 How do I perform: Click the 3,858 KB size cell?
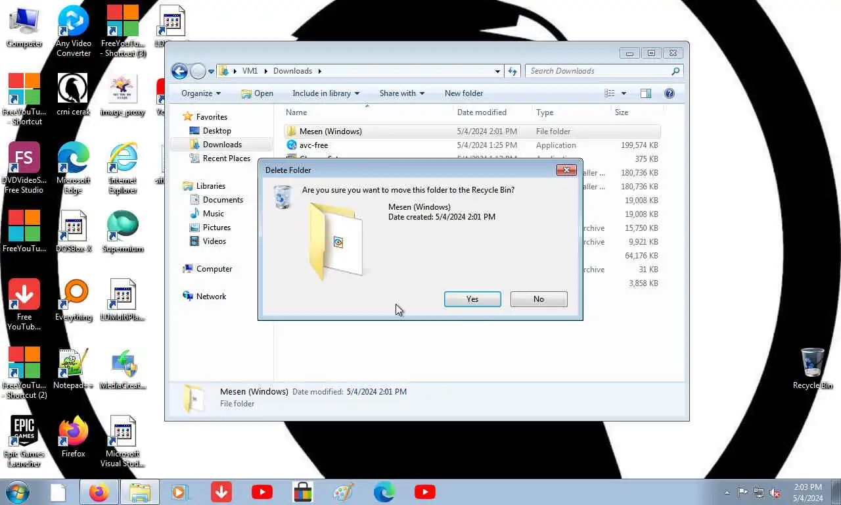(643, 283)
